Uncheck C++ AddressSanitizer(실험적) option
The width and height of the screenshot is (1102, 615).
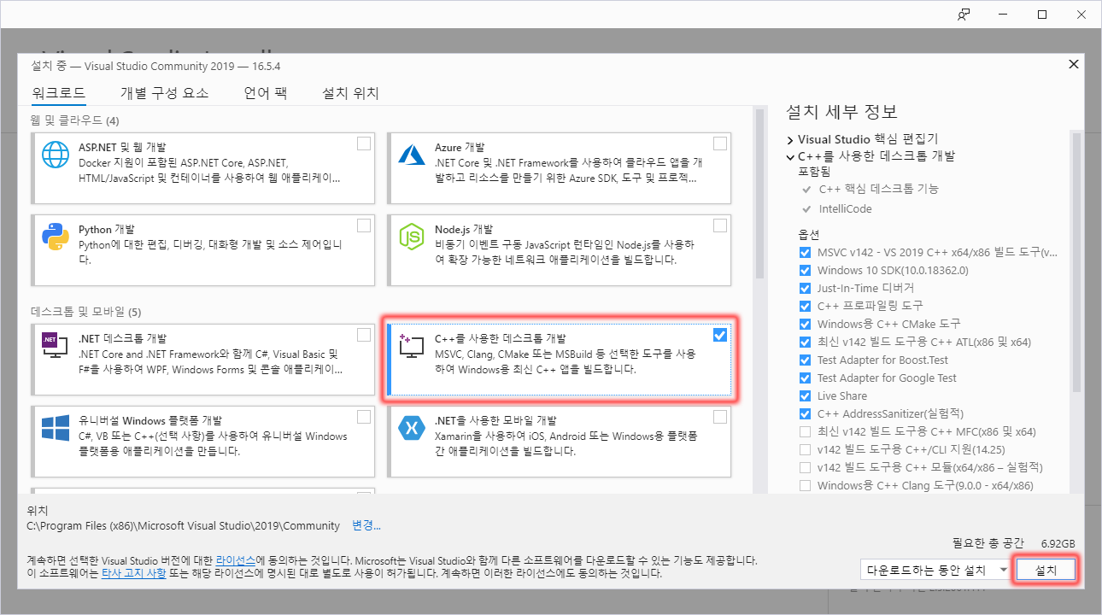click(x=805, y=413)
